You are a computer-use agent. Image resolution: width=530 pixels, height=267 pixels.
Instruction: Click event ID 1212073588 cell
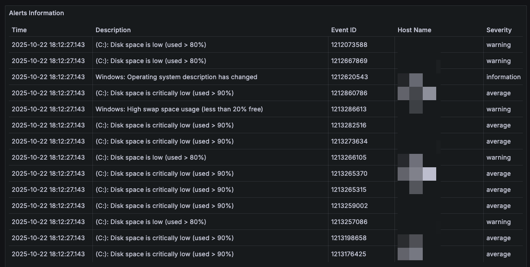tap(349, 45)
